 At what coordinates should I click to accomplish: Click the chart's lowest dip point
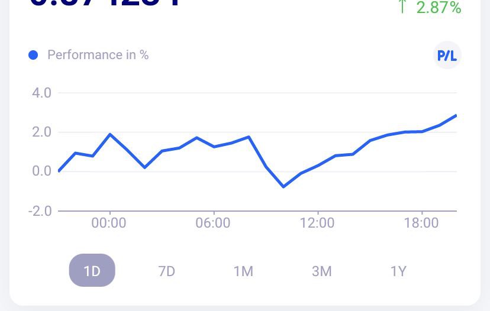coord(283,187)
